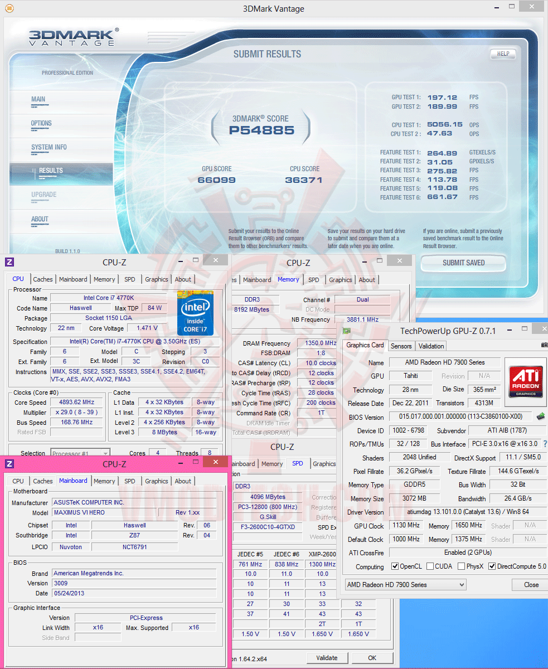
Task: Click the Driver Version field in GPU-Z
Action: 467,512
